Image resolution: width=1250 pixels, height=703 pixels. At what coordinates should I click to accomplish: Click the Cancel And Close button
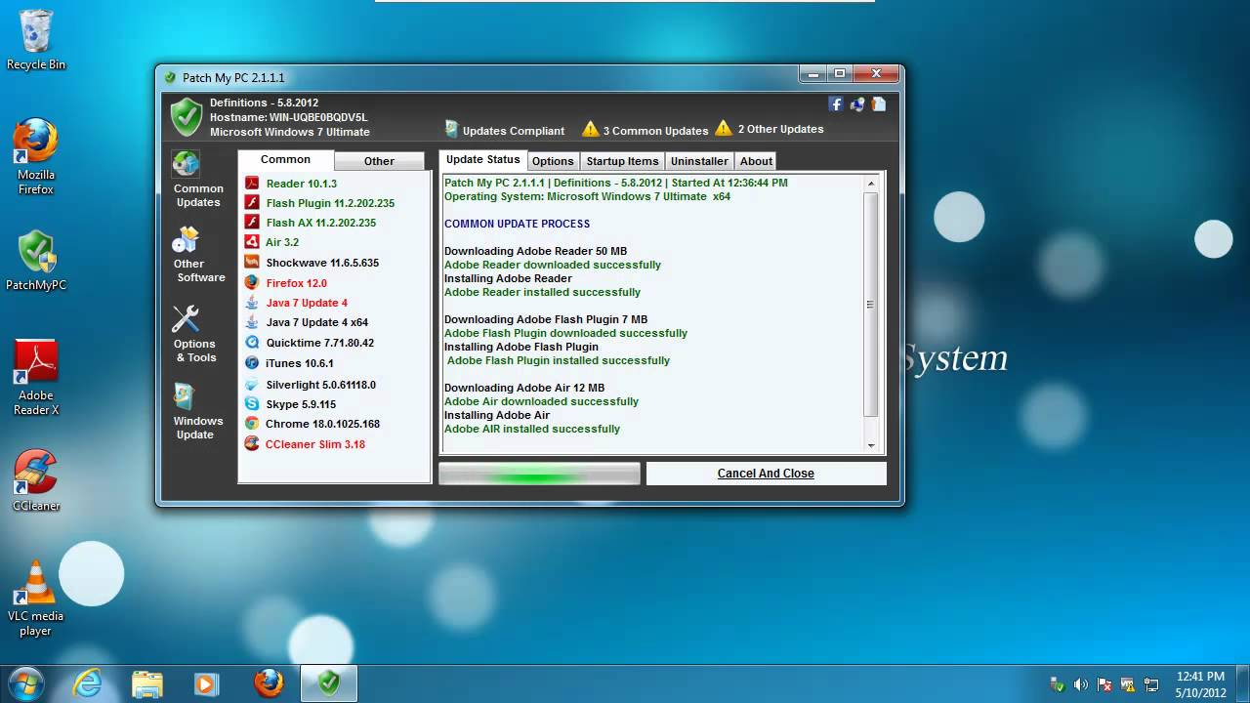[x=766, y=474]
